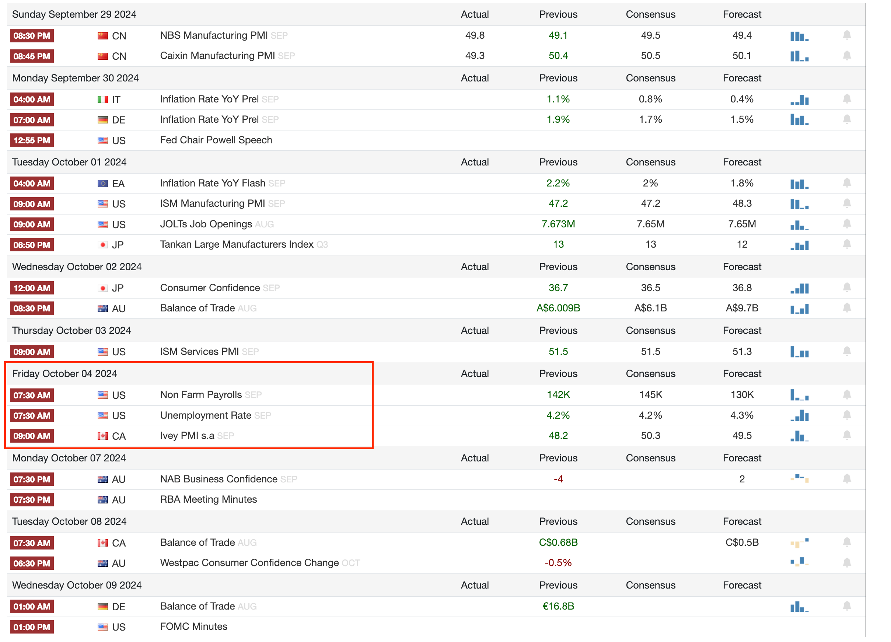Click 08:30 PM time badge for Australia Balance of Trade

pos(32,308)
